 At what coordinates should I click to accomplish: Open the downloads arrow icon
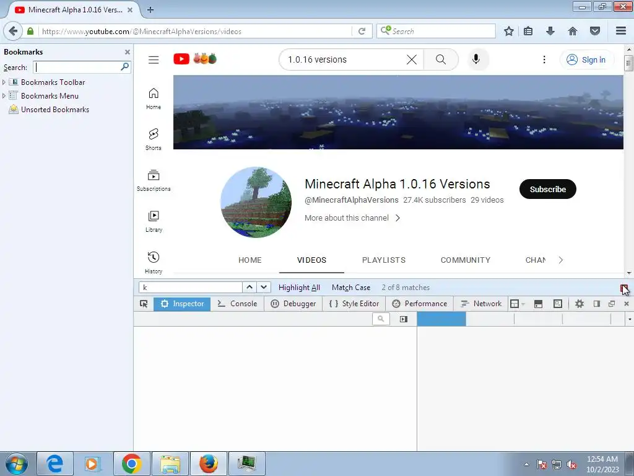(x=550, y=31)
